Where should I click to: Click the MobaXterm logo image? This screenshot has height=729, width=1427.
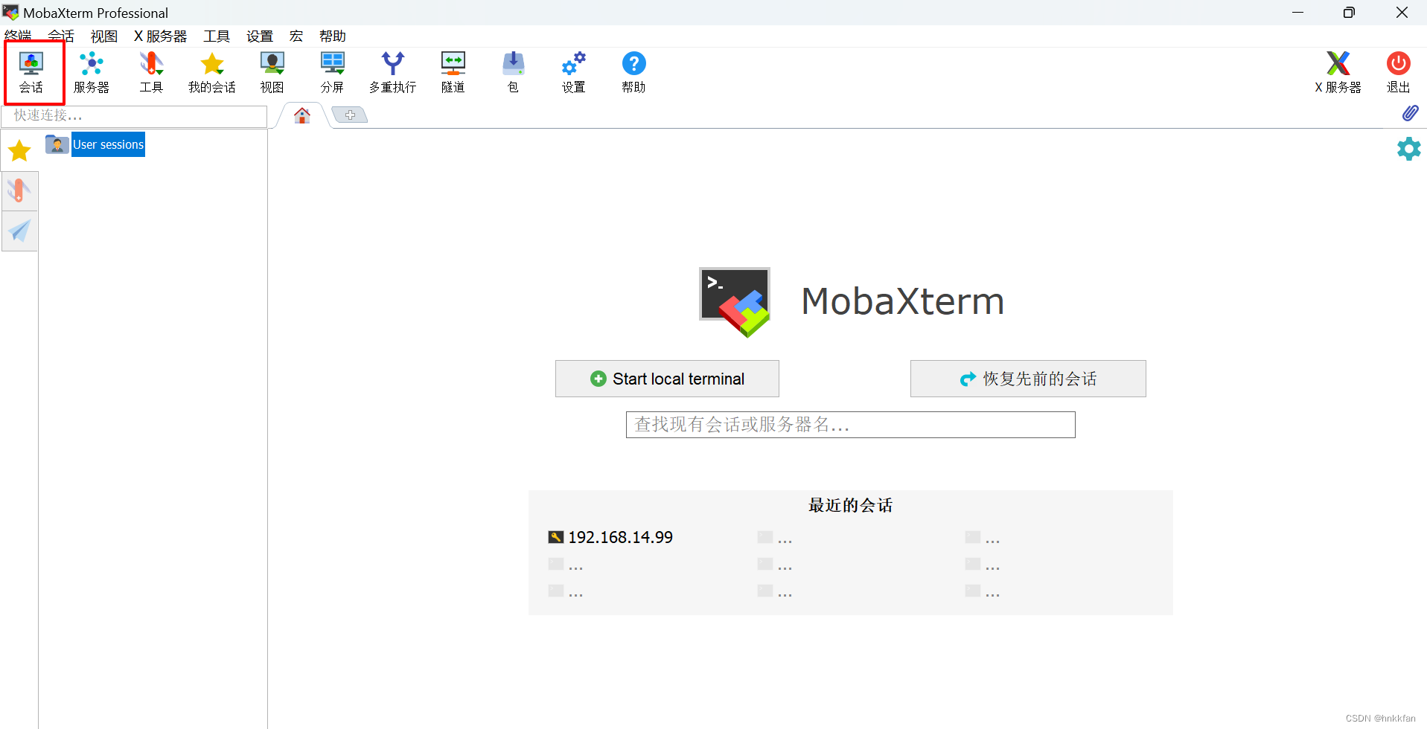coord(735,302)
